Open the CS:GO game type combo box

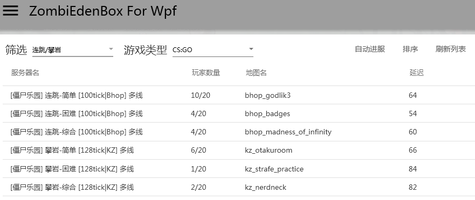213,50
